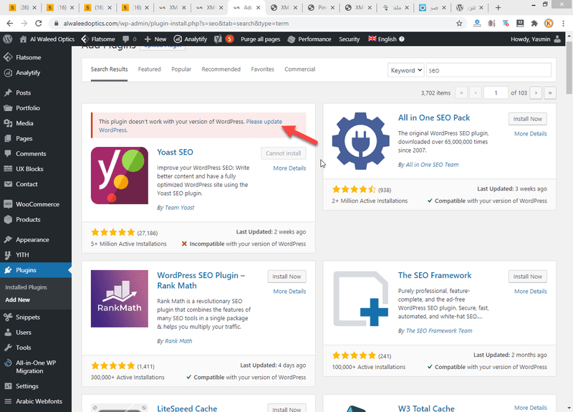Open comments bubble in admin bar
Screen dimensions: 573x412
pyautogui.click(x=130, y=39)
